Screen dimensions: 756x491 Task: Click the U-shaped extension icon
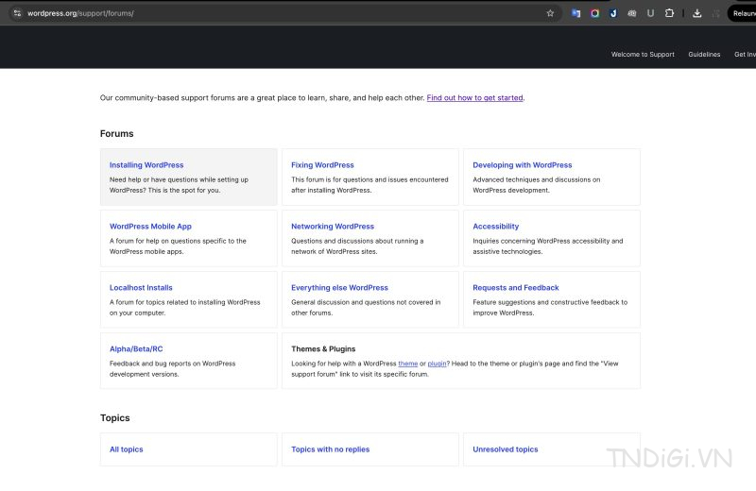point(650,13)
